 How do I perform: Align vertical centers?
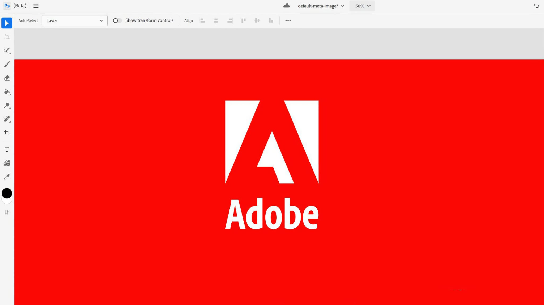coord(257,20)
